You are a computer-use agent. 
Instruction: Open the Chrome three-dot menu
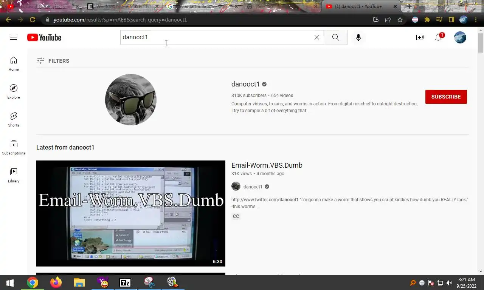coord(476,20)
